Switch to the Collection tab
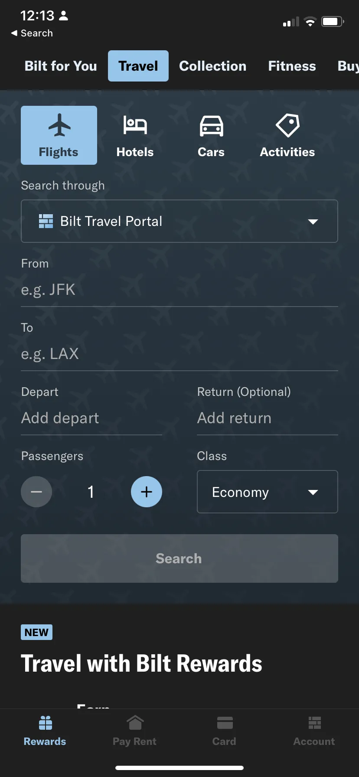Screen dimensions: 359x777 213,66
